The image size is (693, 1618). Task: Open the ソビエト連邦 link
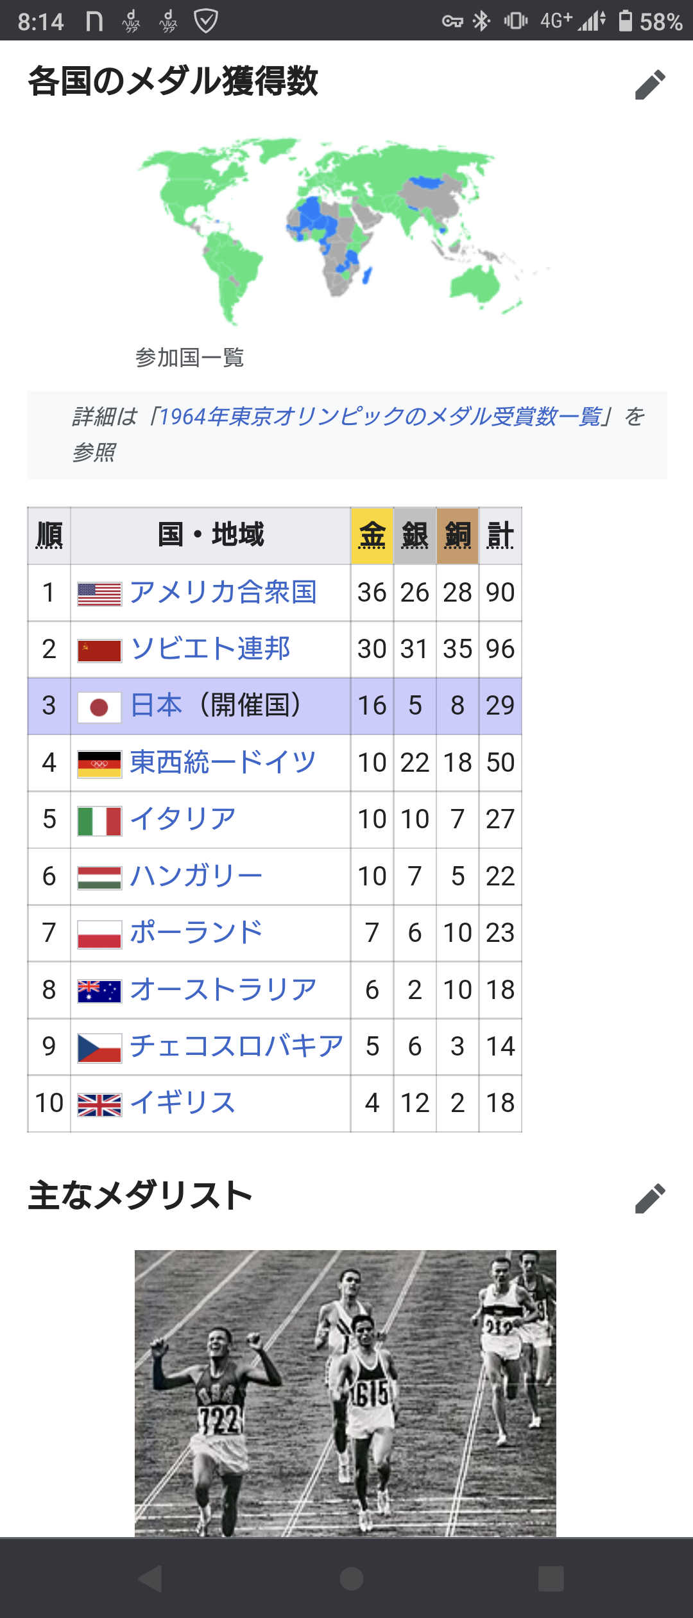tap(210, 648)
